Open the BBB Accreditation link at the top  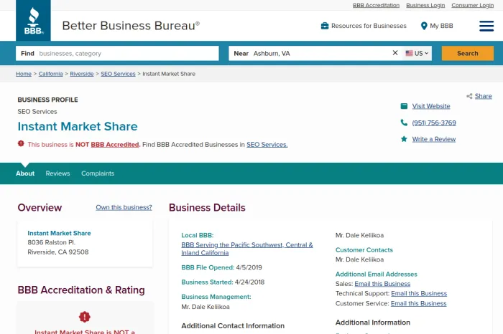[376, 5]
